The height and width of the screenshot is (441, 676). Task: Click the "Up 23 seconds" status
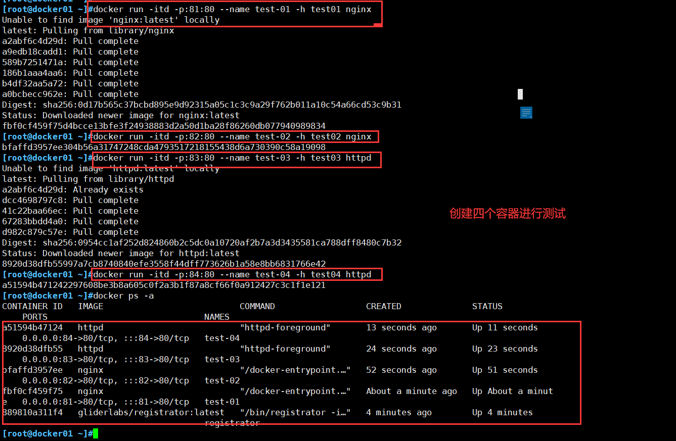pos(505,349)
